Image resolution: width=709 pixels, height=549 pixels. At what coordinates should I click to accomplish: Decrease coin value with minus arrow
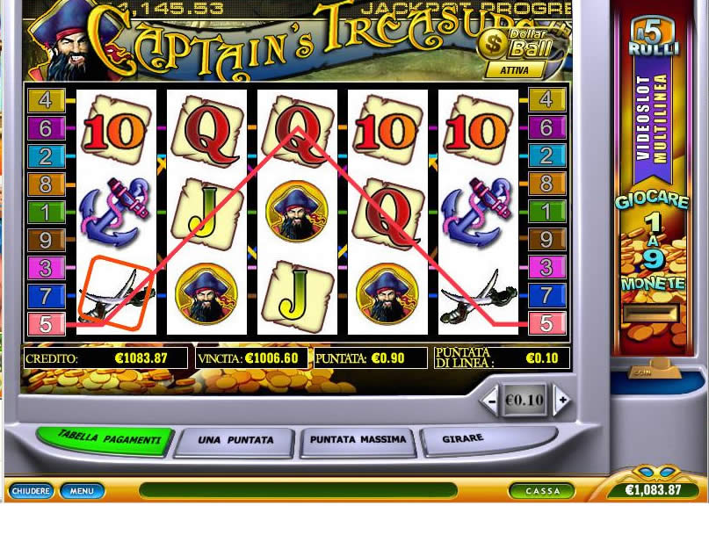[489, 400]
